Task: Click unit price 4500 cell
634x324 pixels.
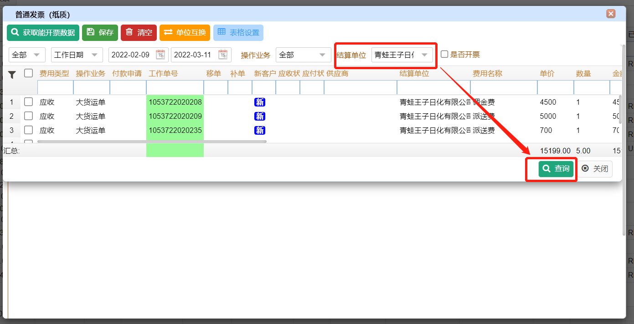Action: [x=548, y=102]
